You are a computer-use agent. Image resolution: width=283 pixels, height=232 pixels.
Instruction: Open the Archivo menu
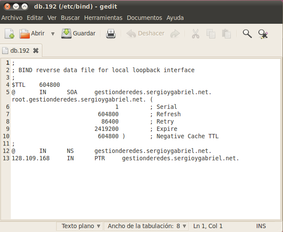12,18
